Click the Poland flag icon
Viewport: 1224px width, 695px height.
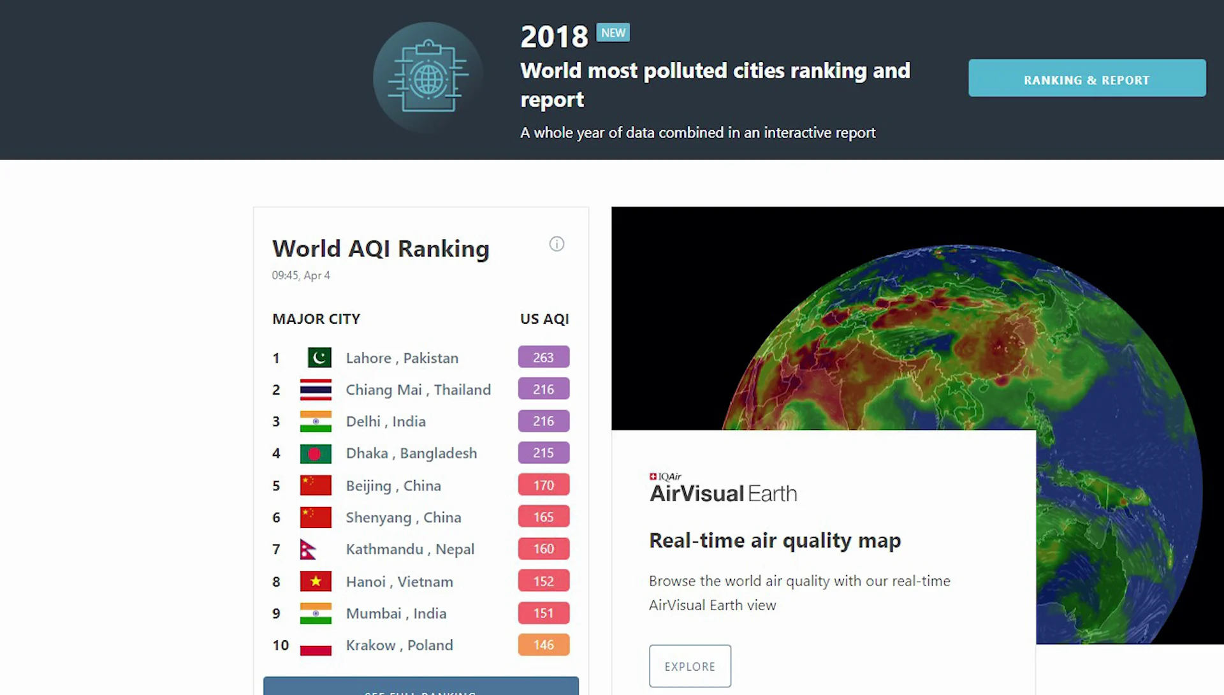[316, 645]
